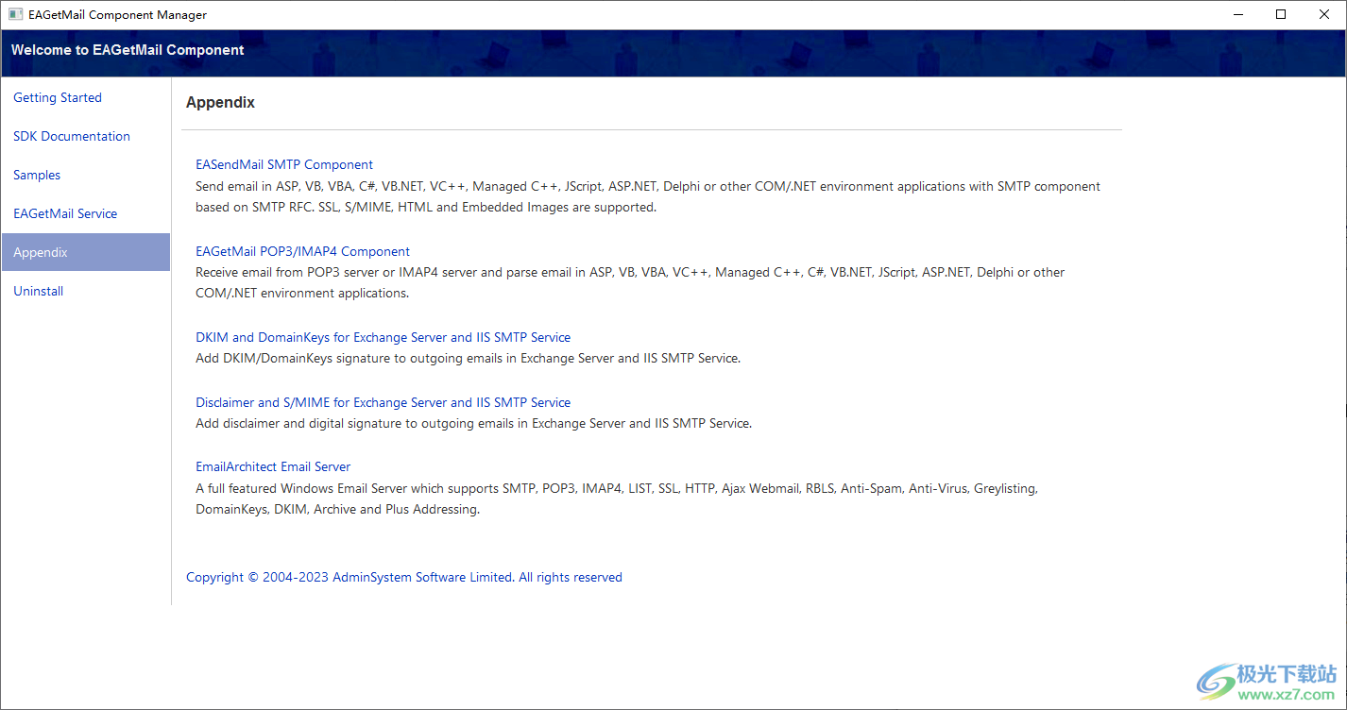Follow the EAGetMail POP3/IMAP4 Component link
The width and height of the screenshot is (1347, 710).
302,251
